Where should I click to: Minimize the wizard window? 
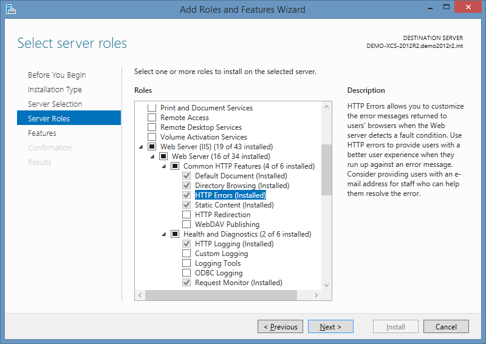pyautogui.click(x=430, y=7)
